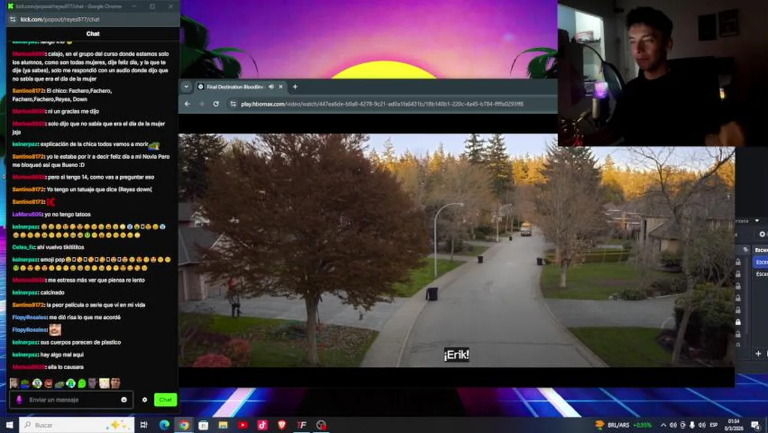
Task: Launch Brave browser from taskbar
Action: pyautogui.click(x=282, y=425)
